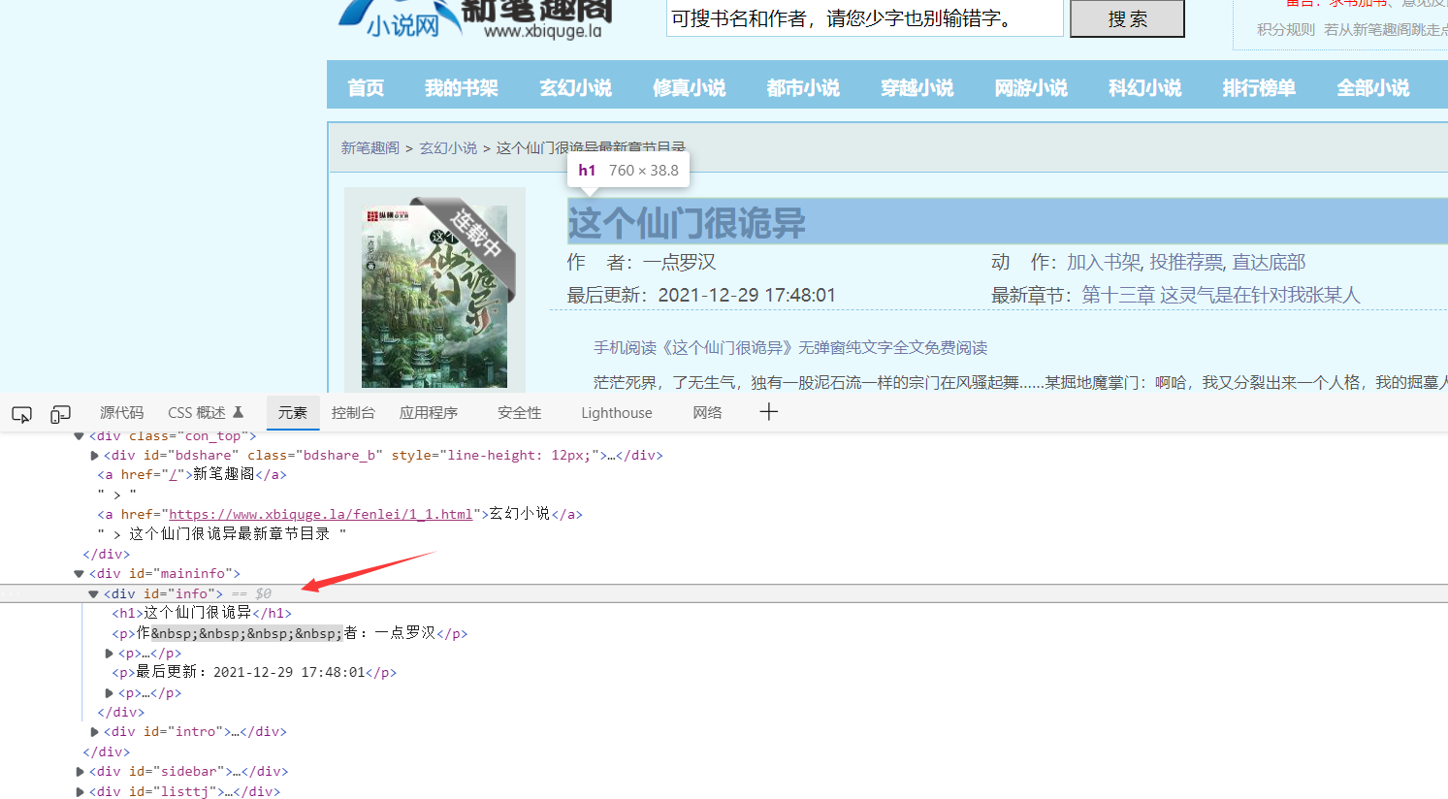This screenshot has height=799, width=1448.
Task: Expand the div id bdshare node
Action: [94, 456]
